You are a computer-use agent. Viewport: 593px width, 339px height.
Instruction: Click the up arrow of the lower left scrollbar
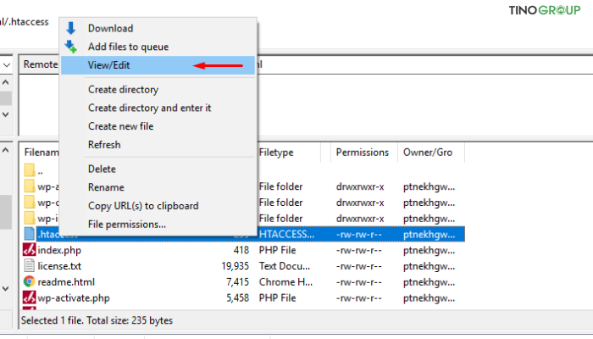[6, 150]
